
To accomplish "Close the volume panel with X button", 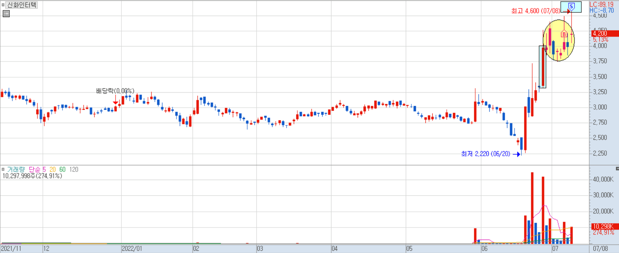I will pyautogui.click(x=617, y=169).
